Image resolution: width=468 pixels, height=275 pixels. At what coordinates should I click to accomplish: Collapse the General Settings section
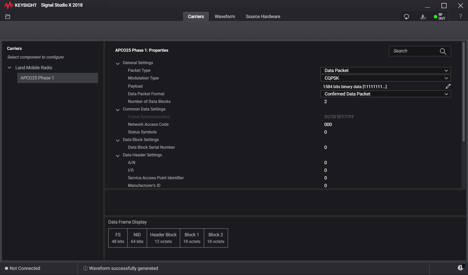118,63
